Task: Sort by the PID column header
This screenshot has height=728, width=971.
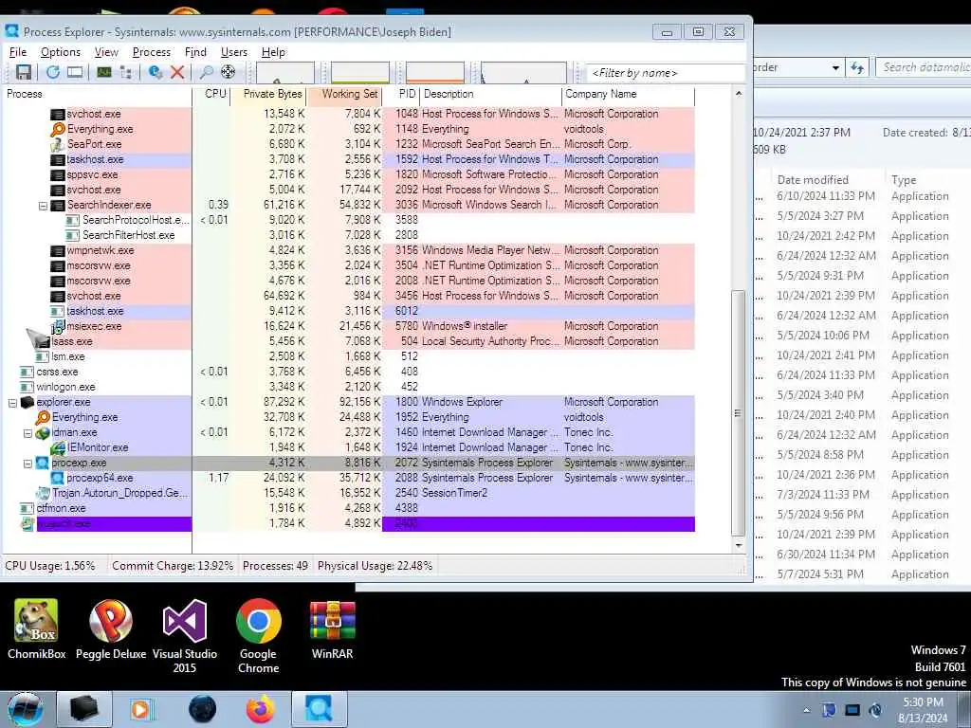Action: (x=401, y=94)
